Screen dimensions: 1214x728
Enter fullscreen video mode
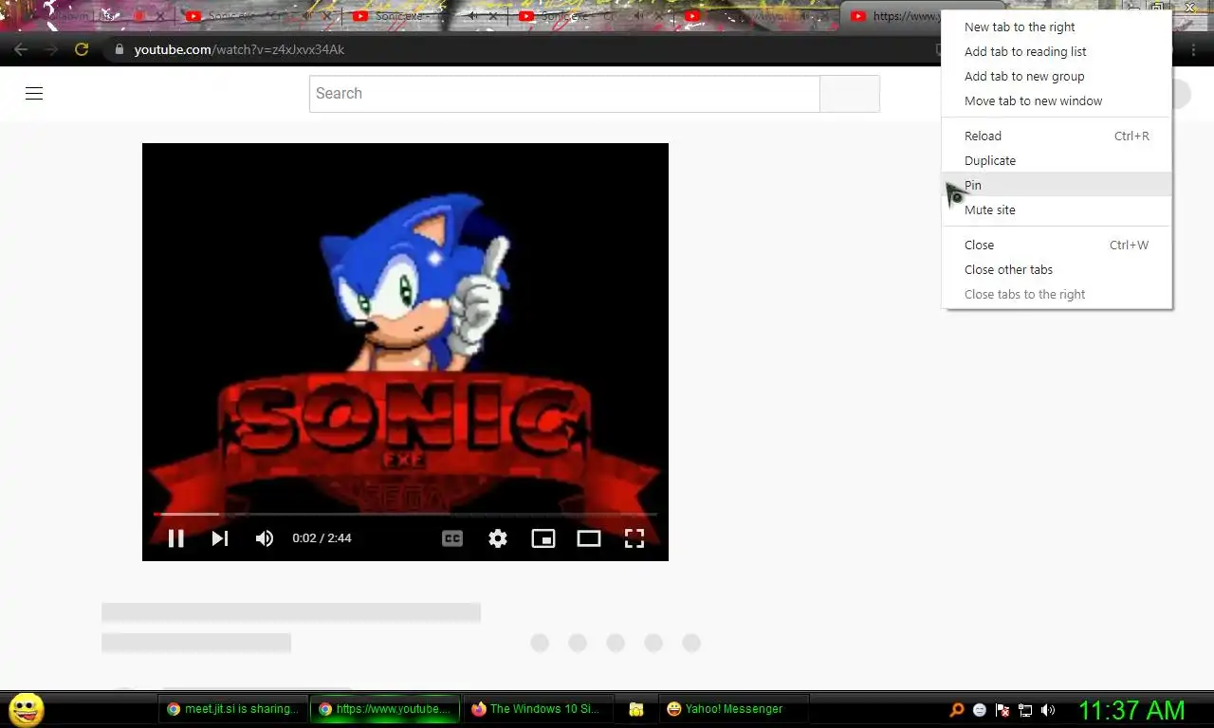pos(635,538)
